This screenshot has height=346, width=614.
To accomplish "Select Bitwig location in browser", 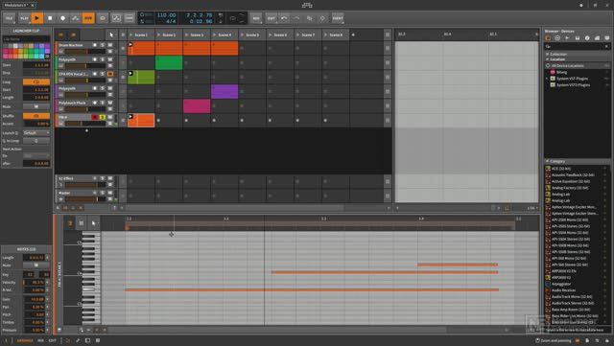I will pyautogui.click(x=561, y=73).
